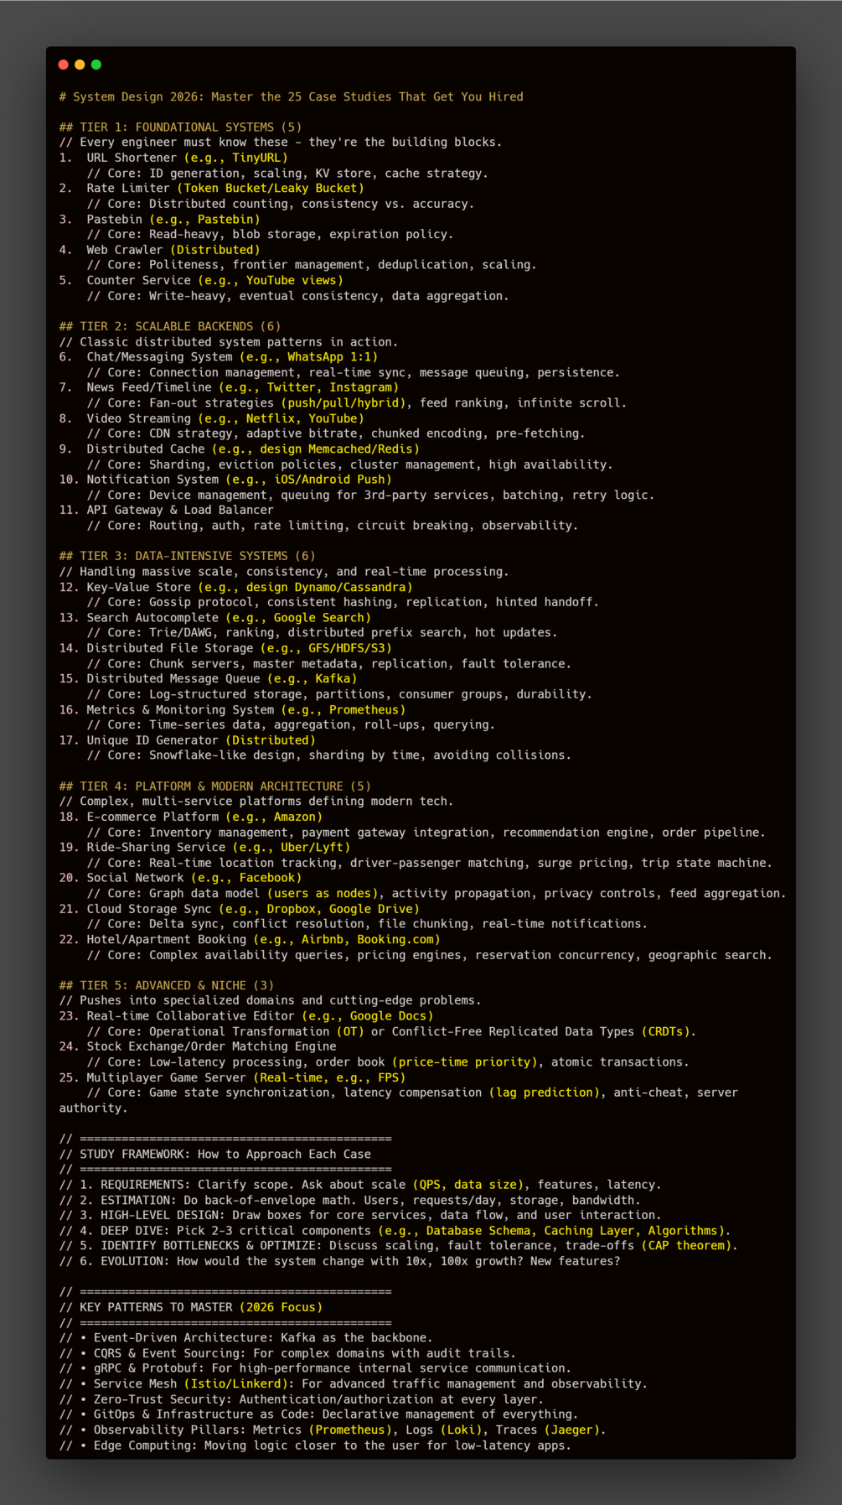Screen dimensions: 842x1505
Task: Click the 'CQRS & Event Sourcing' bullet
Action: (287, 1354)
